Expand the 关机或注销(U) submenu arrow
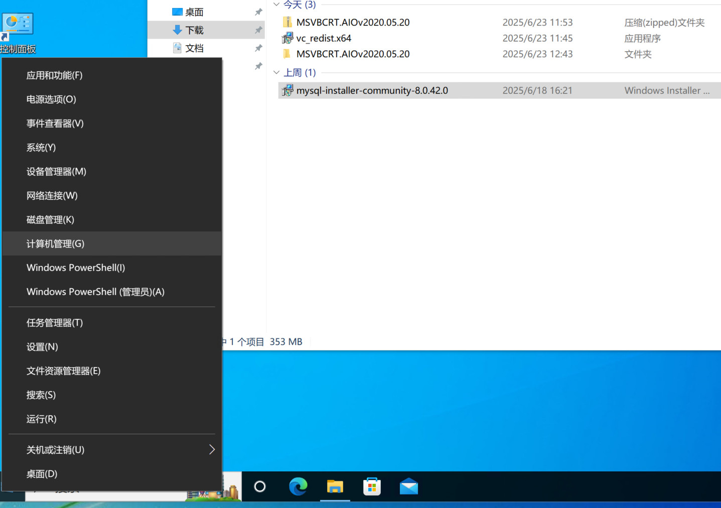721x508 pixels. tap(212, 450)
